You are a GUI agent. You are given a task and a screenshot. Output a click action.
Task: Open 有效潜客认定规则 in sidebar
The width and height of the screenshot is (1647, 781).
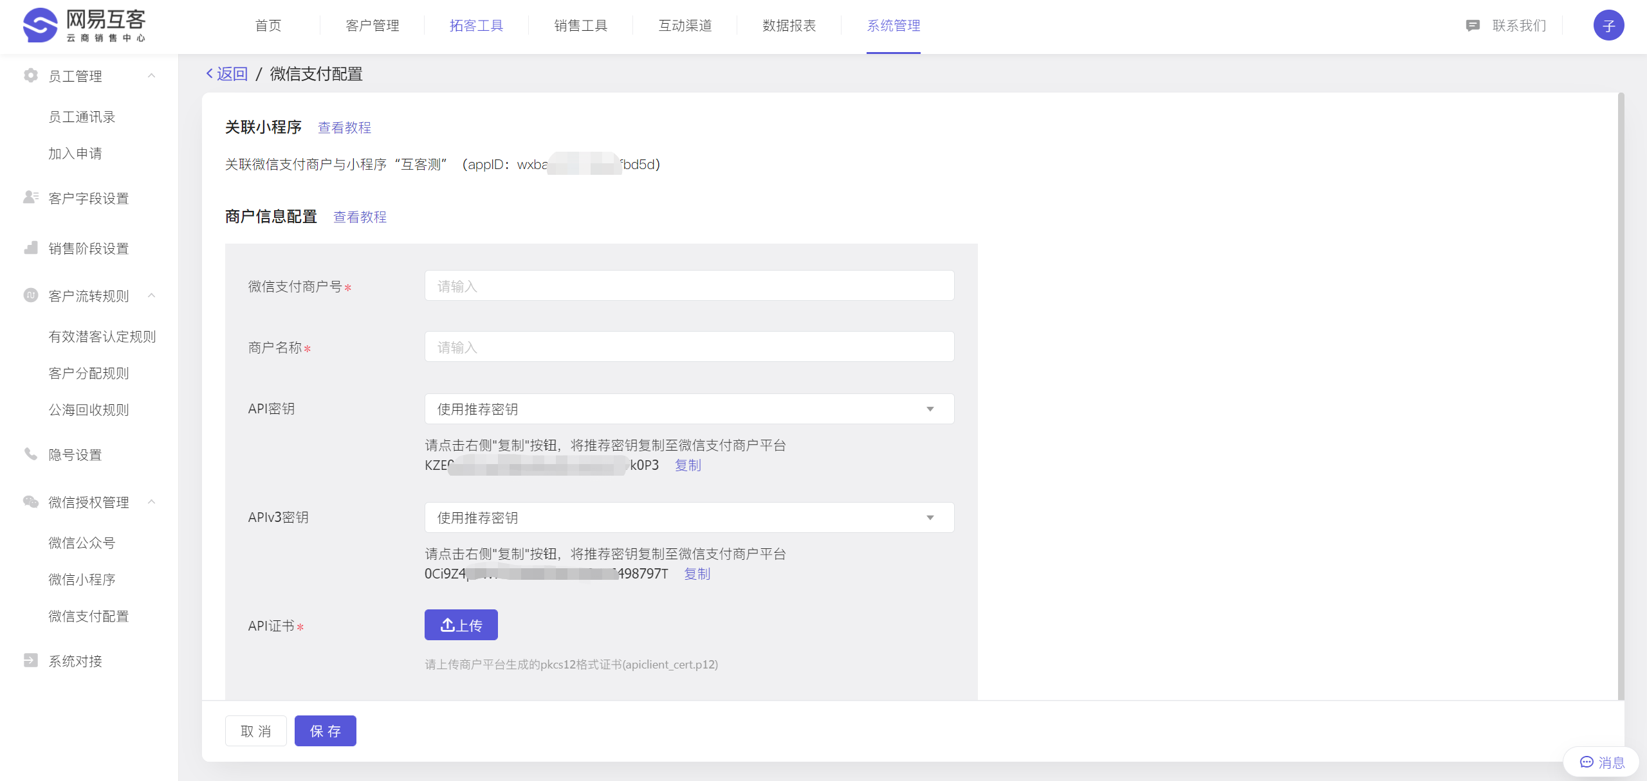[x=102, y=337]
